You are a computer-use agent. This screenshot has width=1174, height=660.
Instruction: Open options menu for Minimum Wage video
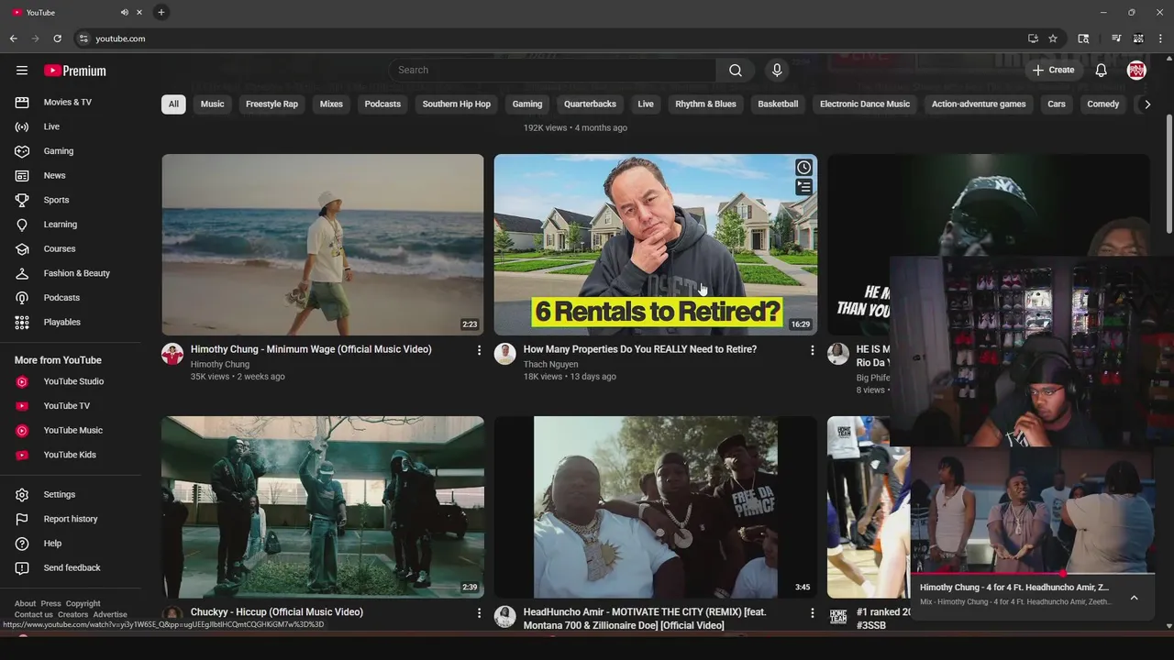click(x=479, y=350)
